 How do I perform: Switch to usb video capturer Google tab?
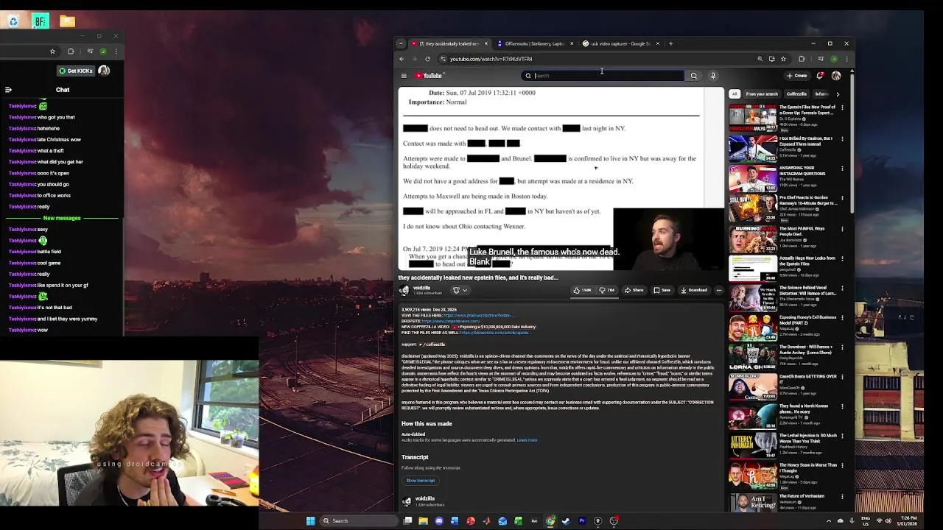coord(620,43)
